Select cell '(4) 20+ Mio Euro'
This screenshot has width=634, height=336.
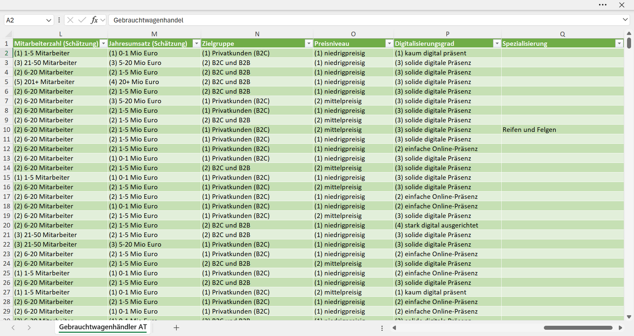pyautogui.click(x=154, y=82)
